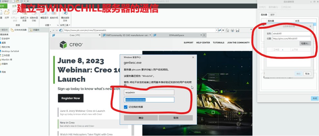Open the browser history clock icon
Screen dimensions: 319x136
click(61, 30)
